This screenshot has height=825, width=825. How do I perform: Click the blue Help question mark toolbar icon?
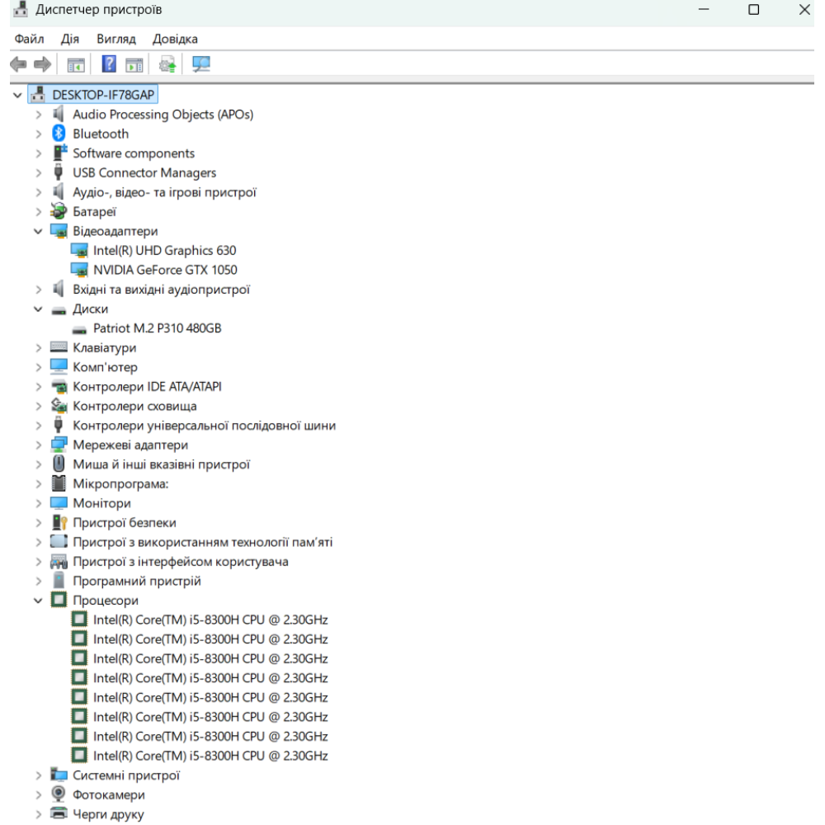(108, 64)
